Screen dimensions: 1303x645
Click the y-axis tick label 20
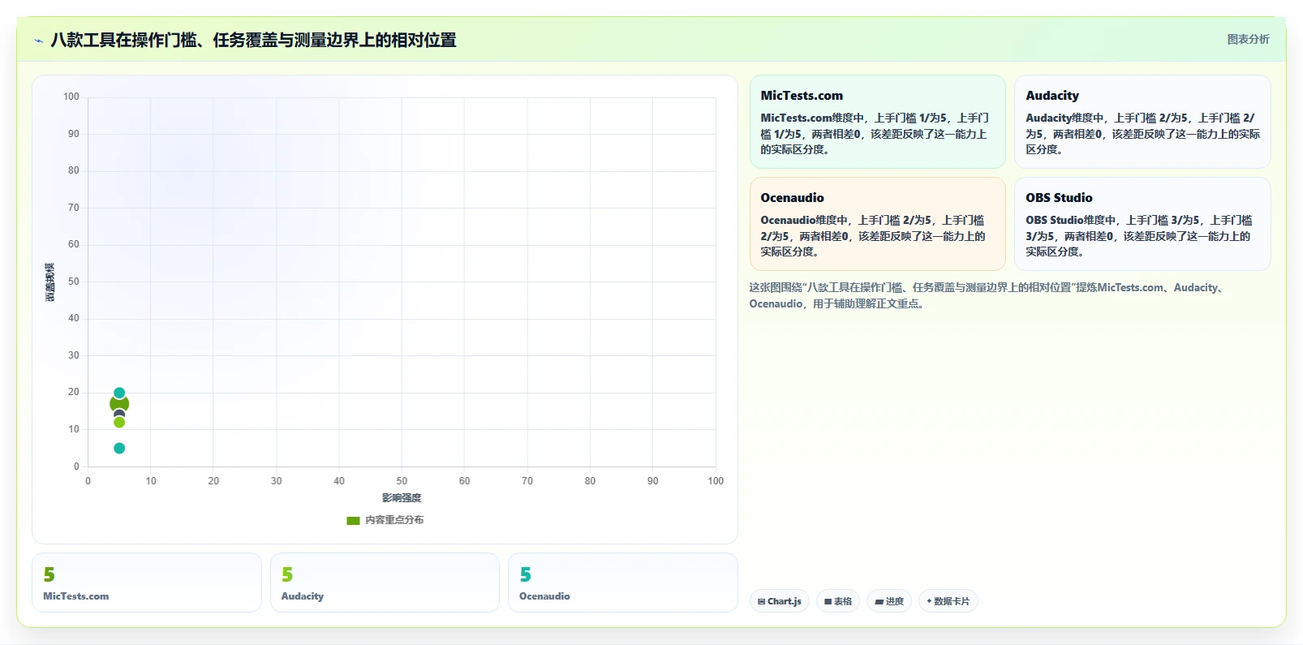click(x=74, y=392)
